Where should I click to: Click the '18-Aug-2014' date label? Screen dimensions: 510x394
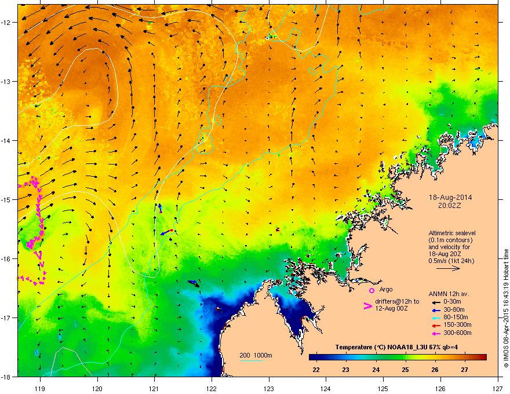pyautogui.click(x=450, y=198)
